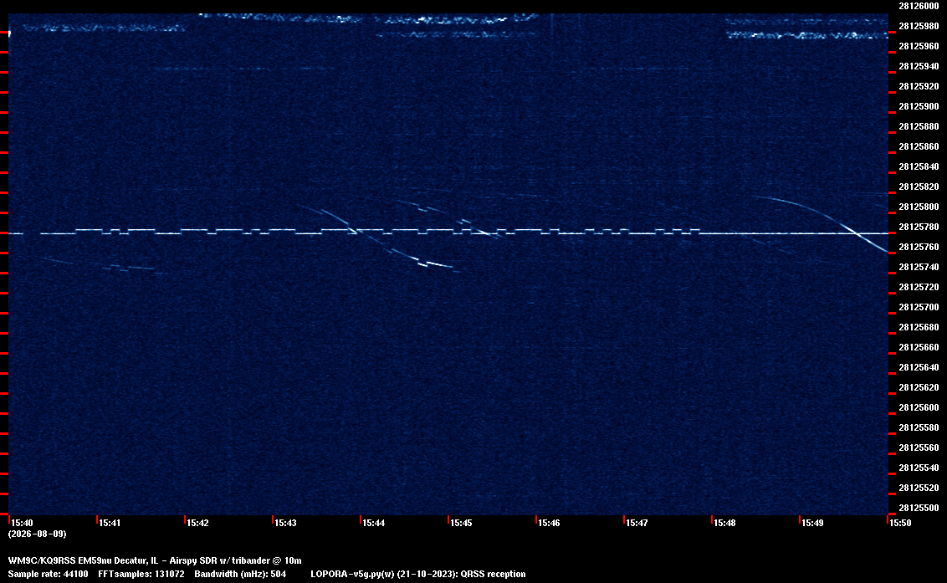Pick the 28125580 frequency label
This screenshot has height=583, width=947.
(x=919, y=427)
